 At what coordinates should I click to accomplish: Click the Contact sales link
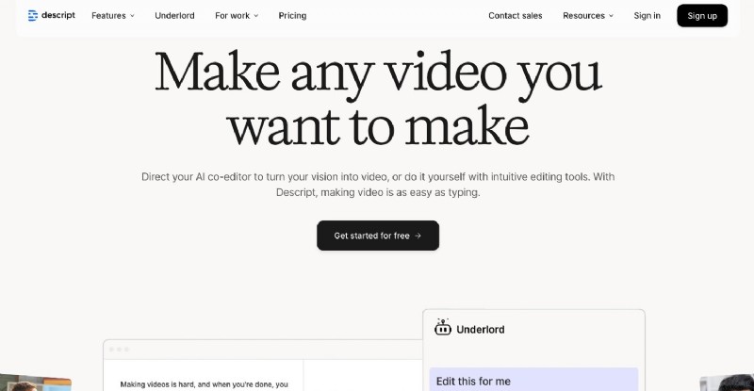click(x=515, y=16)
